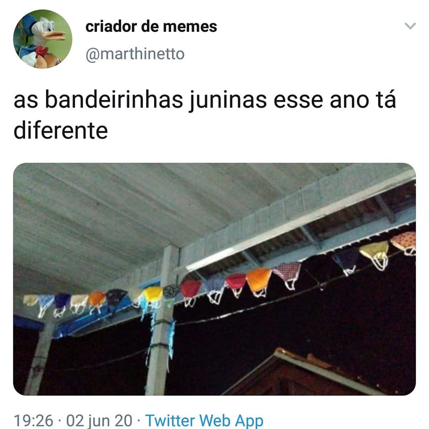Open the Donald Duck profile avatar
This screenshot has height=429, width=429.
point(43,39)
